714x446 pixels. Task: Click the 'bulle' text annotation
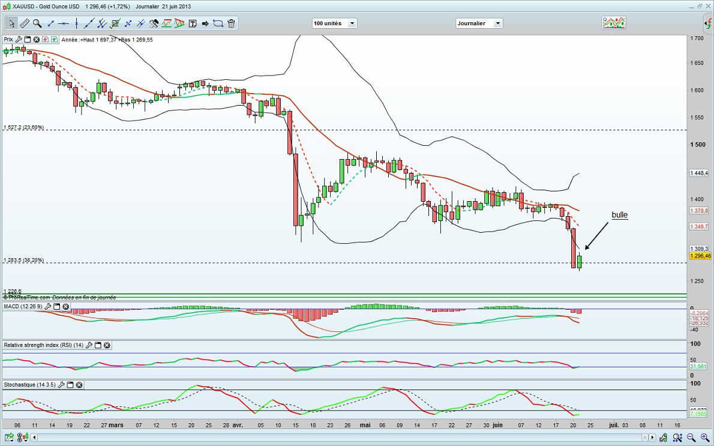(619, 215)
